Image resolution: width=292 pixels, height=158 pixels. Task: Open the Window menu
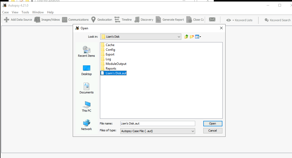coord(38,12)
